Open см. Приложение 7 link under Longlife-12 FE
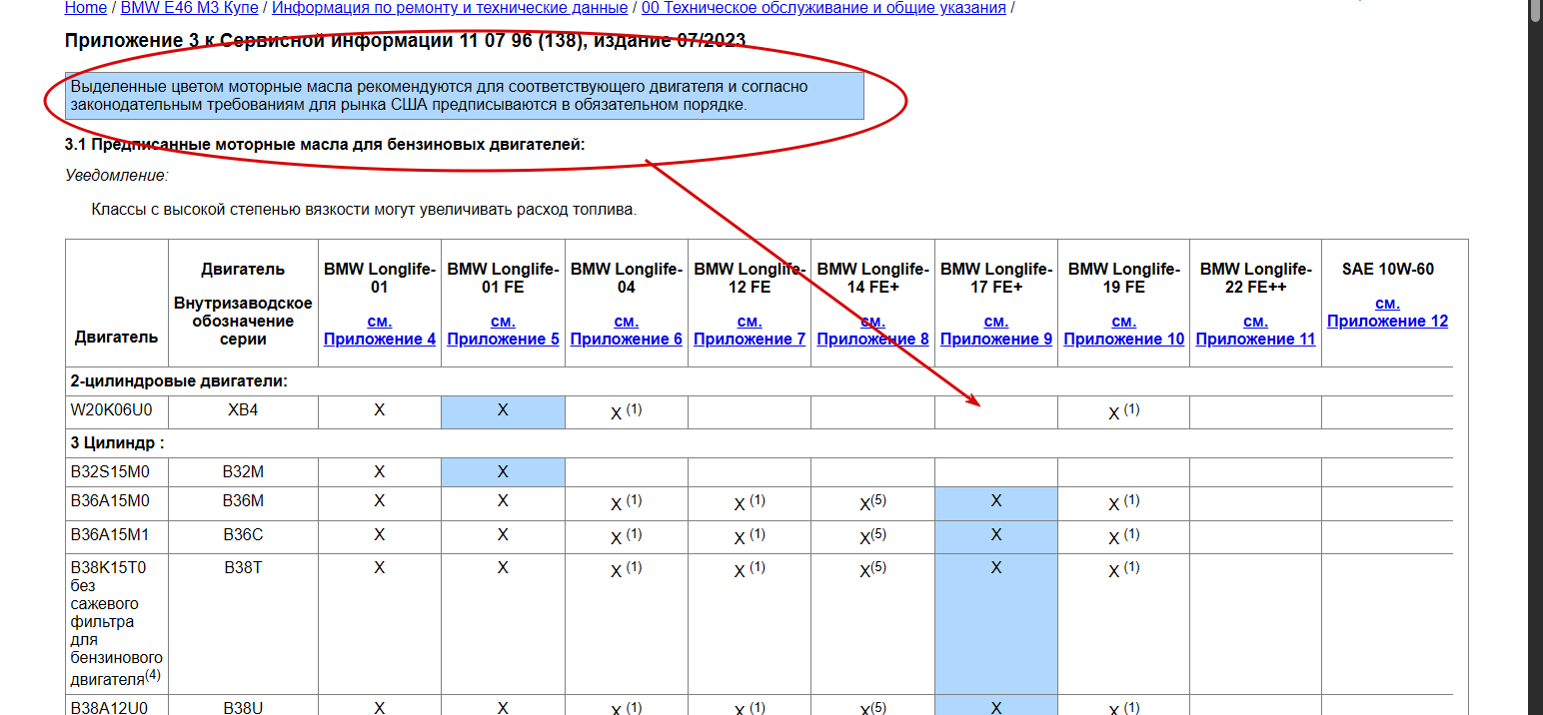Screen dimensions: 1543x715 point(750,331)
